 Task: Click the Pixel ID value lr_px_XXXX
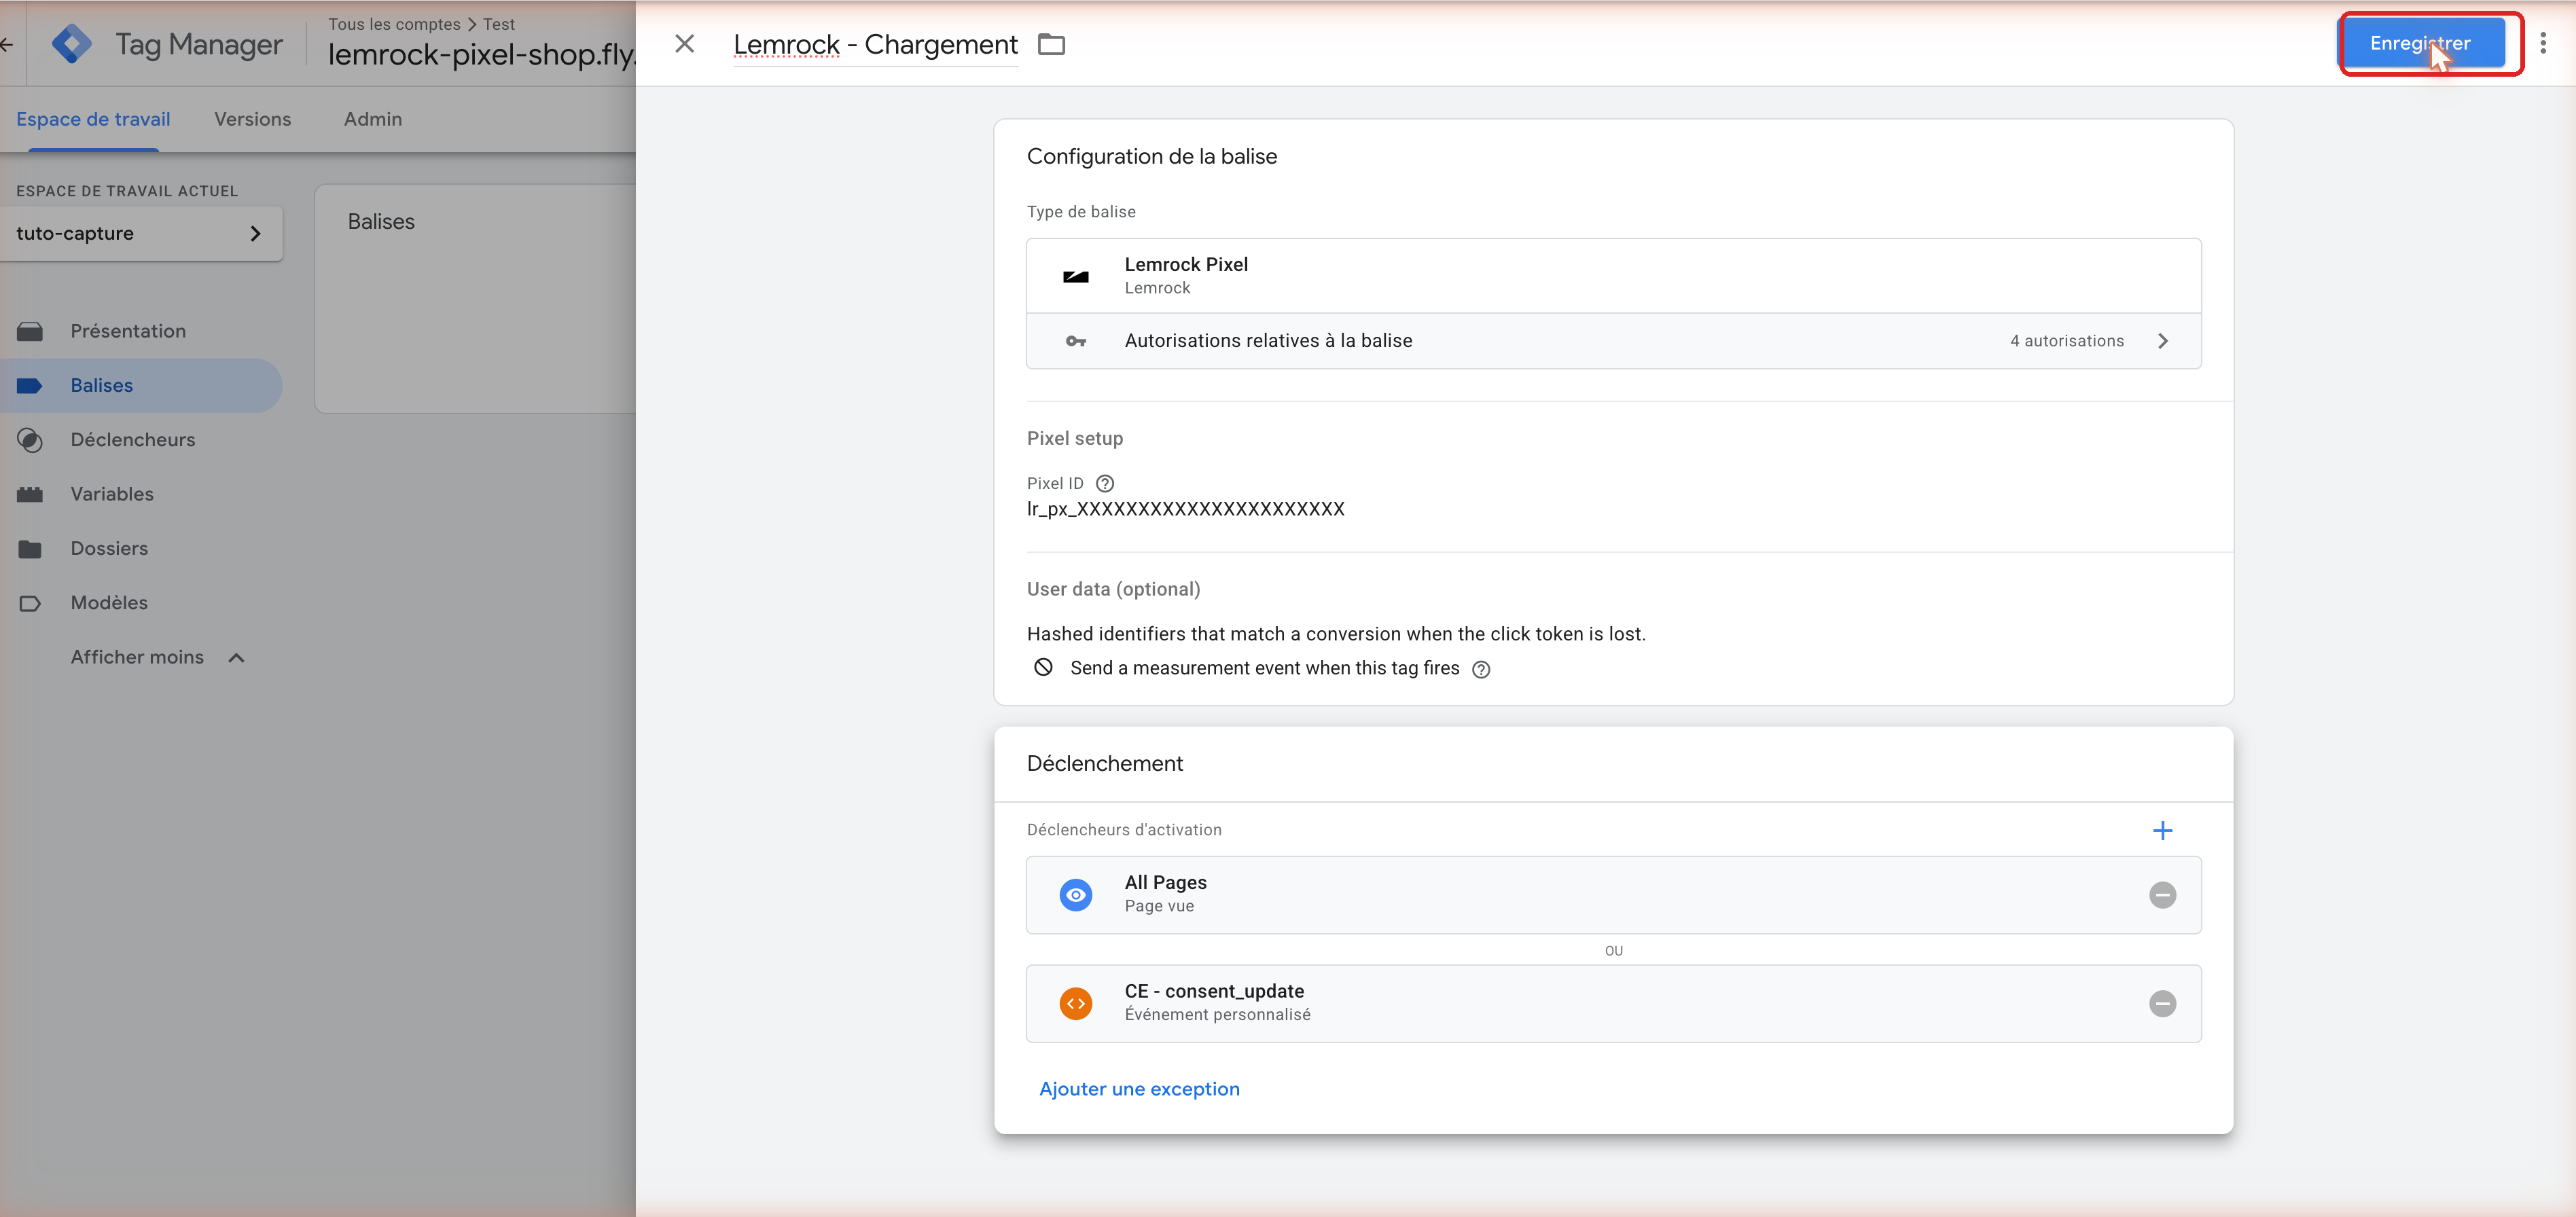coord(1185,509)
